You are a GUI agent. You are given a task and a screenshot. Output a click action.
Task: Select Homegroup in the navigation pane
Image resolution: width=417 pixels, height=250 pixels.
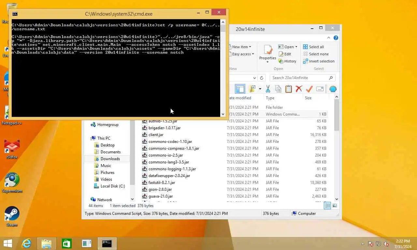[108, 125]
